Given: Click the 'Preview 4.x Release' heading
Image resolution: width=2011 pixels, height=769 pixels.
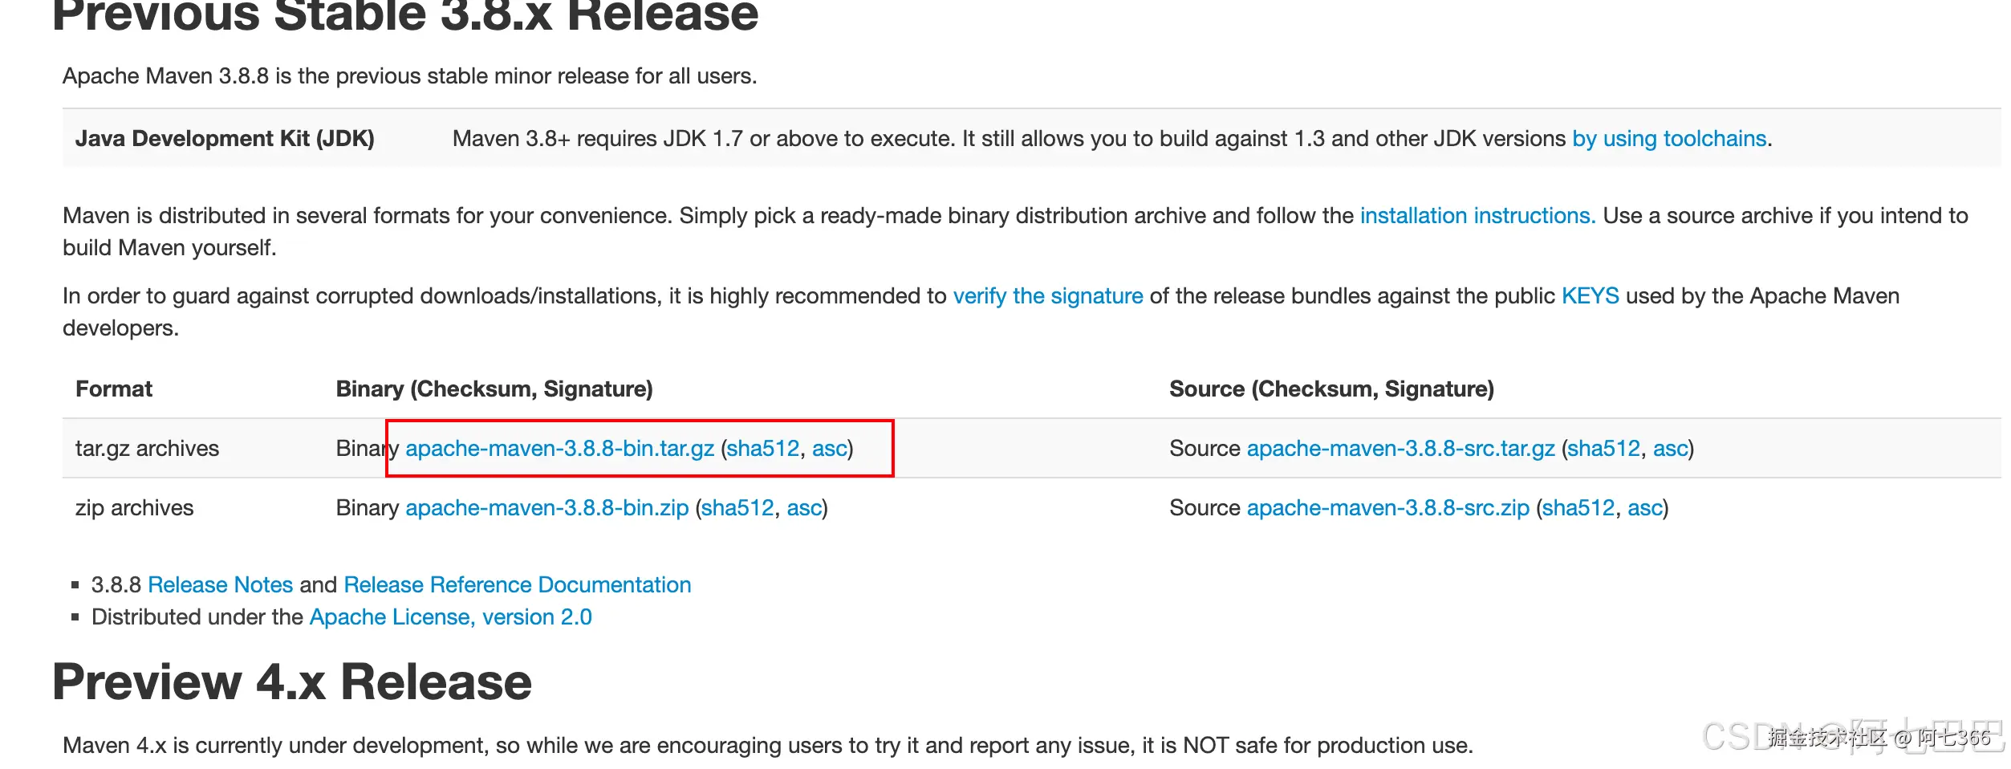Looking at the screenshot, I should pyautogui.click(x=292, y=682).
